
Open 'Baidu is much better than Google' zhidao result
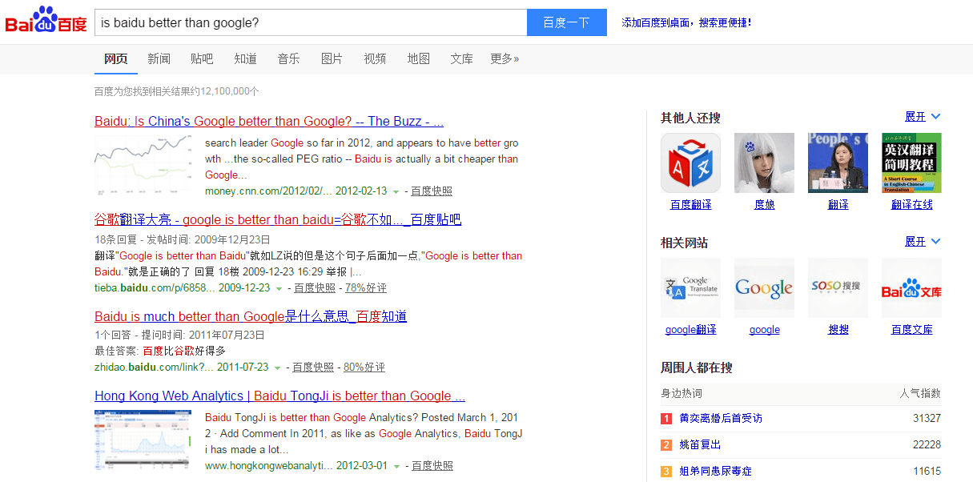click(251, 316)
